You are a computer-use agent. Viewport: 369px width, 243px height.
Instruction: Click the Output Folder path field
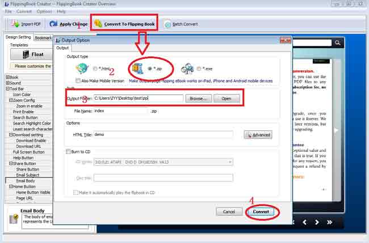139,99
